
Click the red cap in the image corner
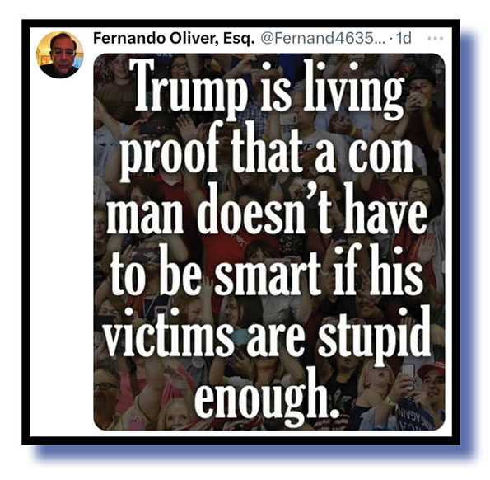431,369
